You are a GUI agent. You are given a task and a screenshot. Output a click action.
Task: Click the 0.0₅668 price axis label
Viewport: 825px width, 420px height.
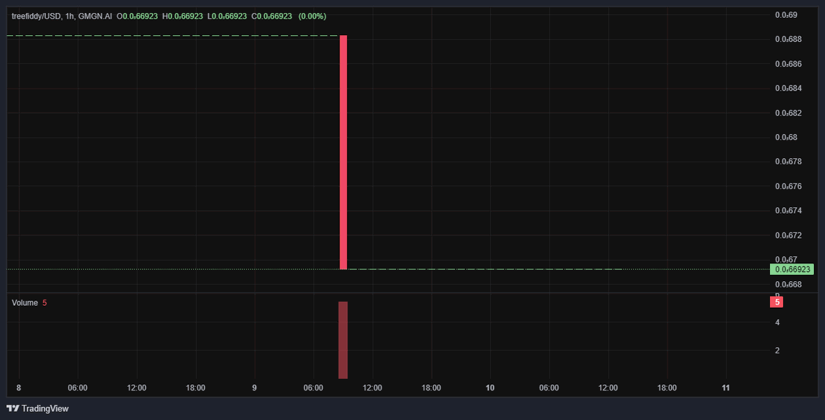pyautogui.click(x=788, y=284)
